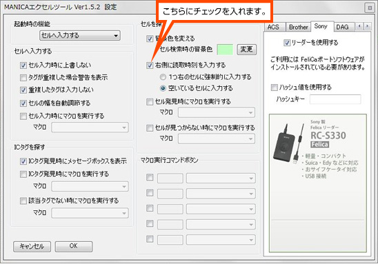
Task: Open macro dropdown under 該当タグでない時にマクロを実行する
Action: [x=90, y=213]
